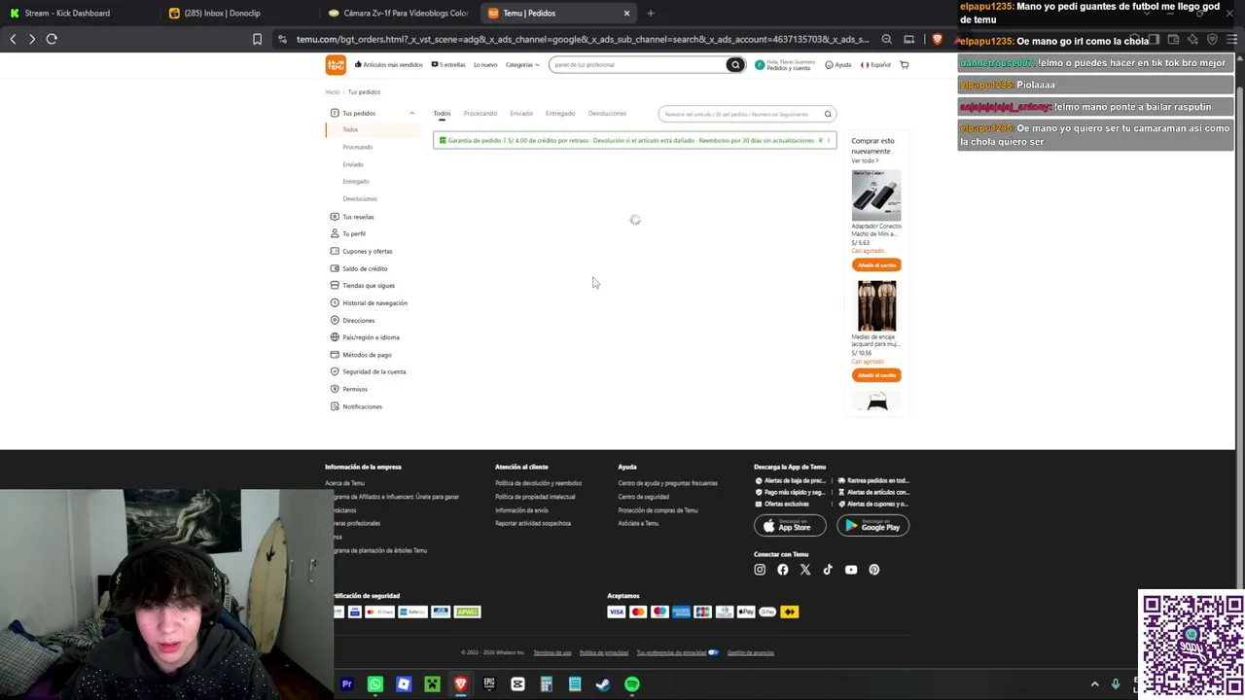
Task: Open Calculator from the taskbar
Action: (547, 684)
